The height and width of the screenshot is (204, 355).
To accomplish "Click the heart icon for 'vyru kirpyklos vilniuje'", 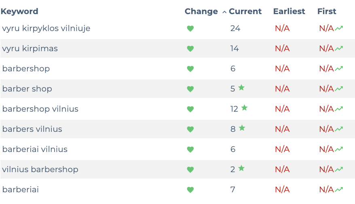I will pyautogui.click(x=190, y=29).
